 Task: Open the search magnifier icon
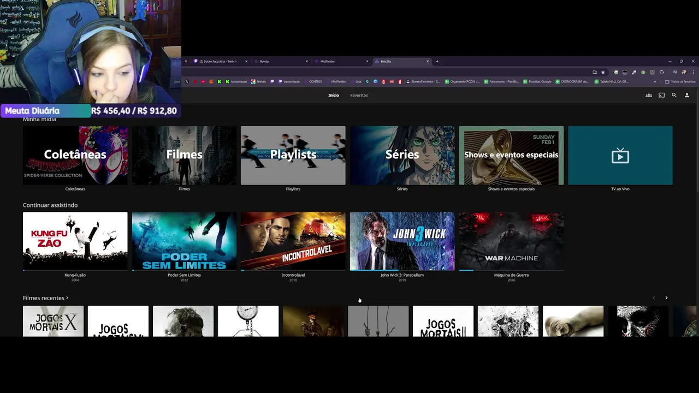pyautogui.click(x=674, y=95)
